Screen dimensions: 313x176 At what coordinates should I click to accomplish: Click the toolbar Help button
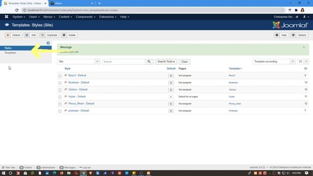coord(281,35)
